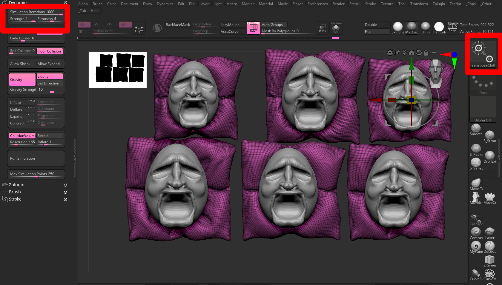Select the SkinShade material sphere
502x285 pixels.
point(397,27)
